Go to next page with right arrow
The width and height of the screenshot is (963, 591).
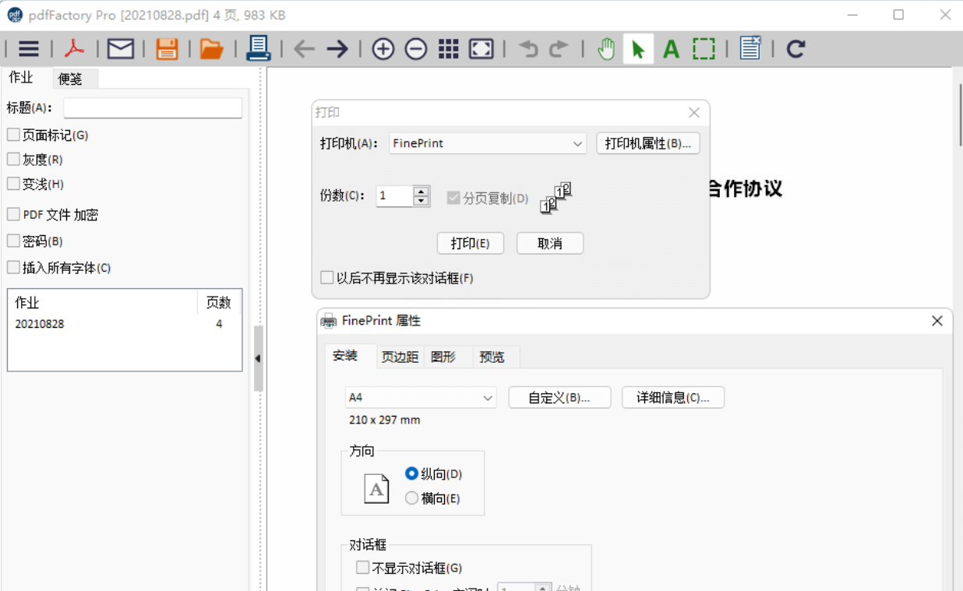click(337, 49)
